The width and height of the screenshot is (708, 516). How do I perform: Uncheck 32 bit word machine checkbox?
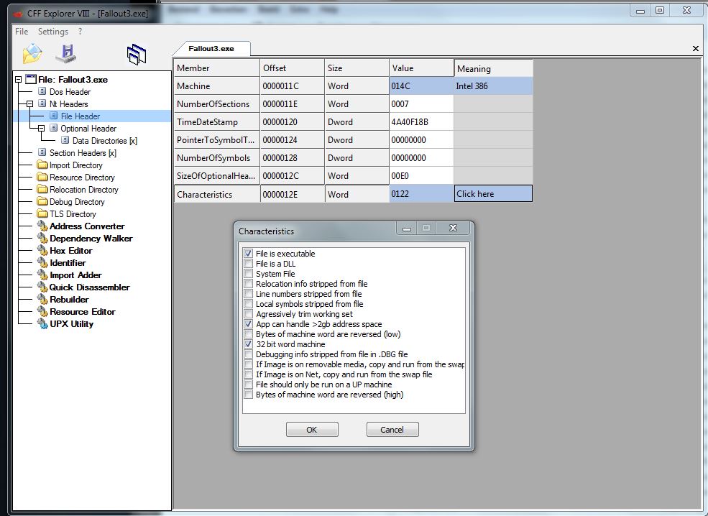coord(249,344)
